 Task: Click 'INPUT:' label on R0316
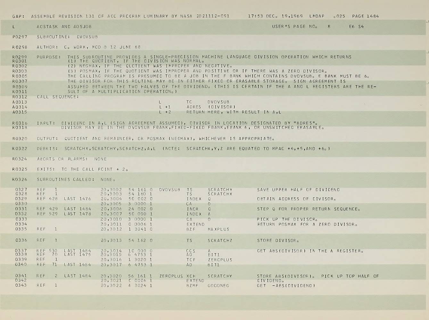pos(46,123)
